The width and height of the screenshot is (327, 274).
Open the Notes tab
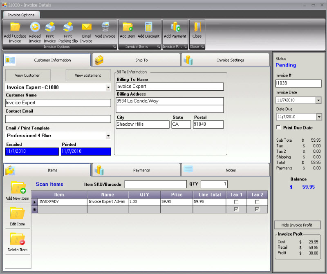tap(225, 170)
